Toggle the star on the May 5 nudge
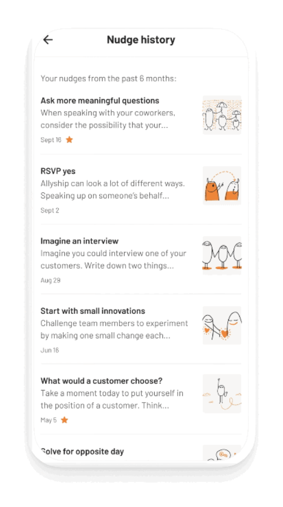This screenshot has width=283, height=507. pyautogui.click(x=64, y=420)
